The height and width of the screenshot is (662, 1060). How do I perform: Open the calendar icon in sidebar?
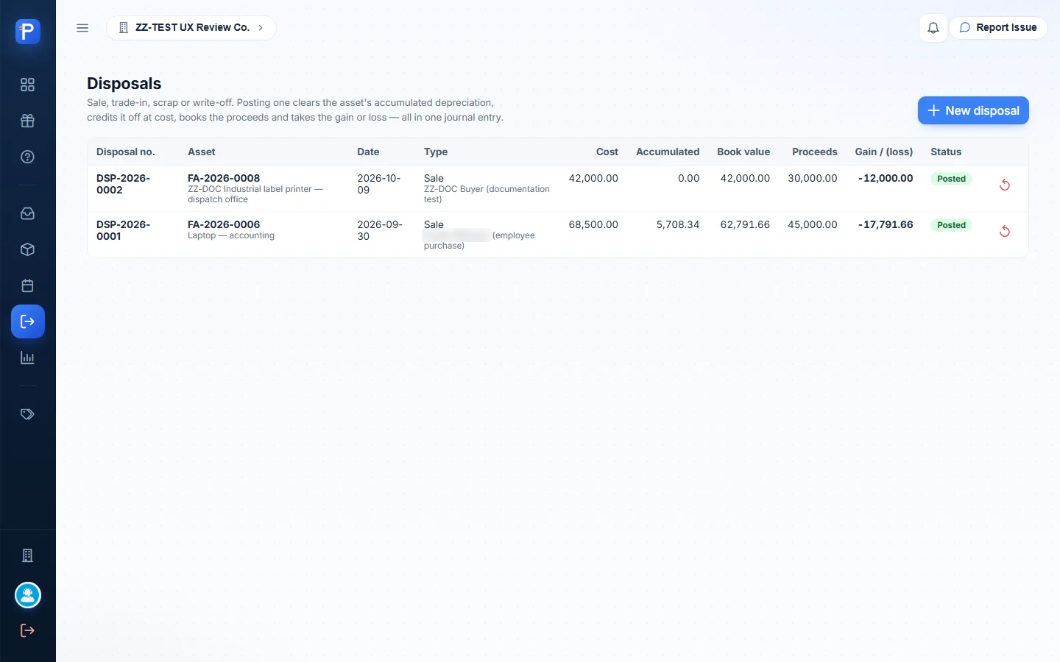[28, 285]
